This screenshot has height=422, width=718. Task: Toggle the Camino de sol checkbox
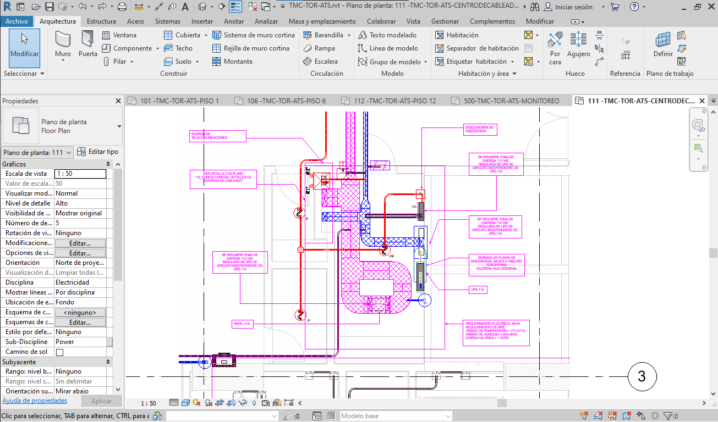click(59, 352)
